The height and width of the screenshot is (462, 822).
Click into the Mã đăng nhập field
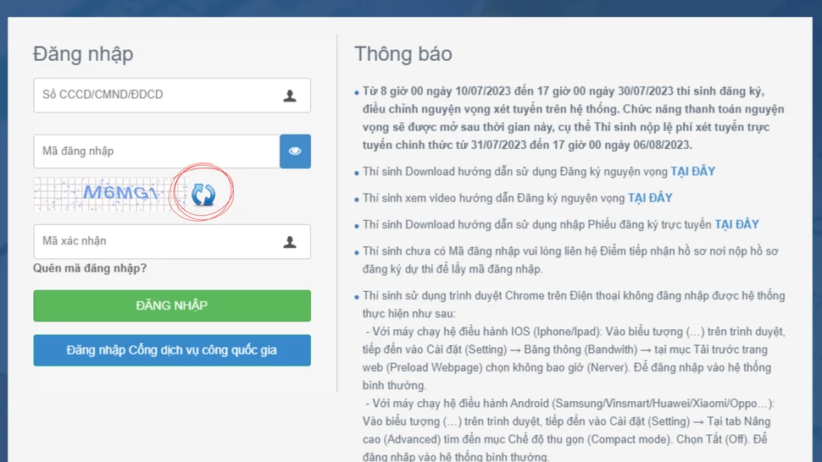[157, 151]
